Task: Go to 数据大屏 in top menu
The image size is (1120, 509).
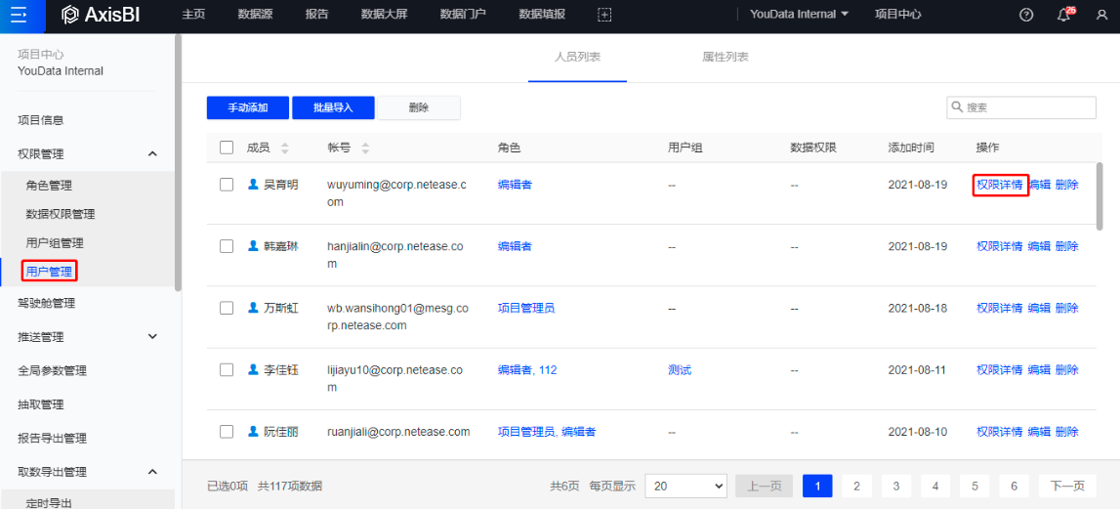Action: [385, 15]
